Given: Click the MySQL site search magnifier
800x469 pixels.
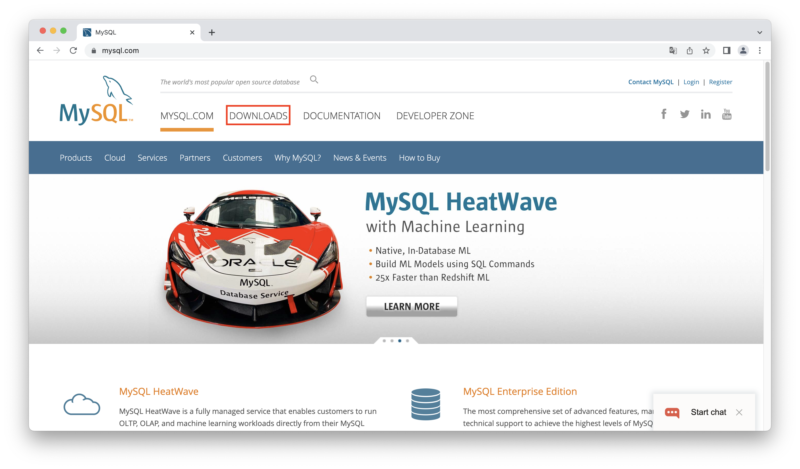Looking at the screenshot, I should tap(314, 79).
